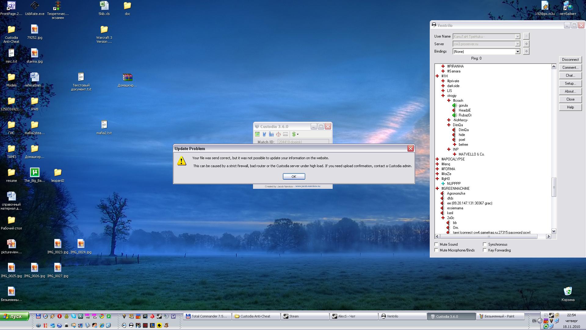The image size is (586, 330).
Task: Click the envelope mail icon in Custodia toolbar
Action: click(285, 134)
